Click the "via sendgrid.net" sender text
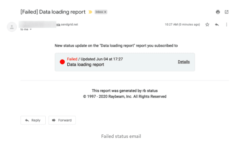This screenshot has height=147, width=244. pos(67,25)
